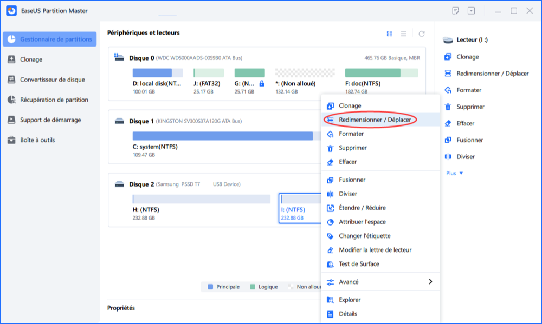The height and width of the screenshot is (324, 542).
Task: Click Redimensionner / Déplacer in right panel
Action: [487, 74]
